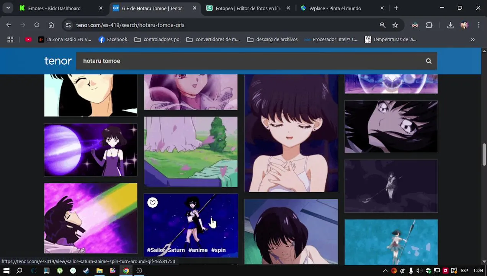Open the descarg de archivos bookmark folder
The image size is (487, 276).
coord(272,39)
